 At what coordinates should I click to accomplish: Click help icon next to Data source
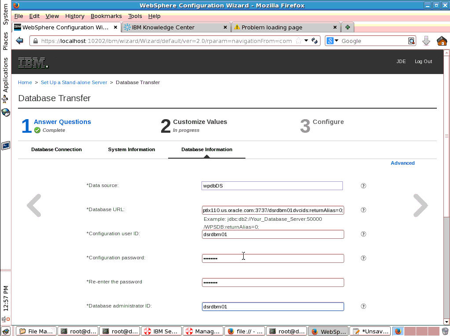point(363,186)
